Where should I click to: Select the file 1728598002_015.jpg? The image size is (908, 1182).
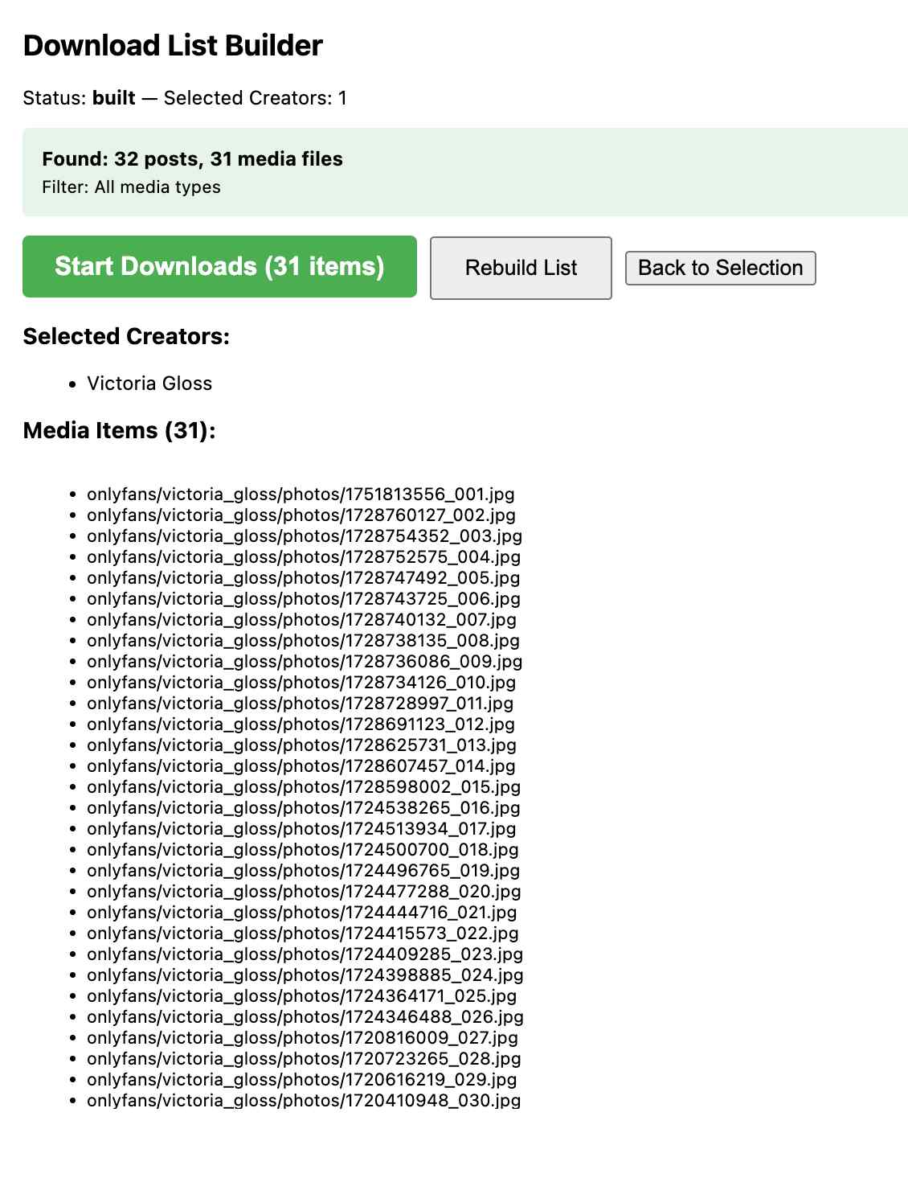coord(302,787)
